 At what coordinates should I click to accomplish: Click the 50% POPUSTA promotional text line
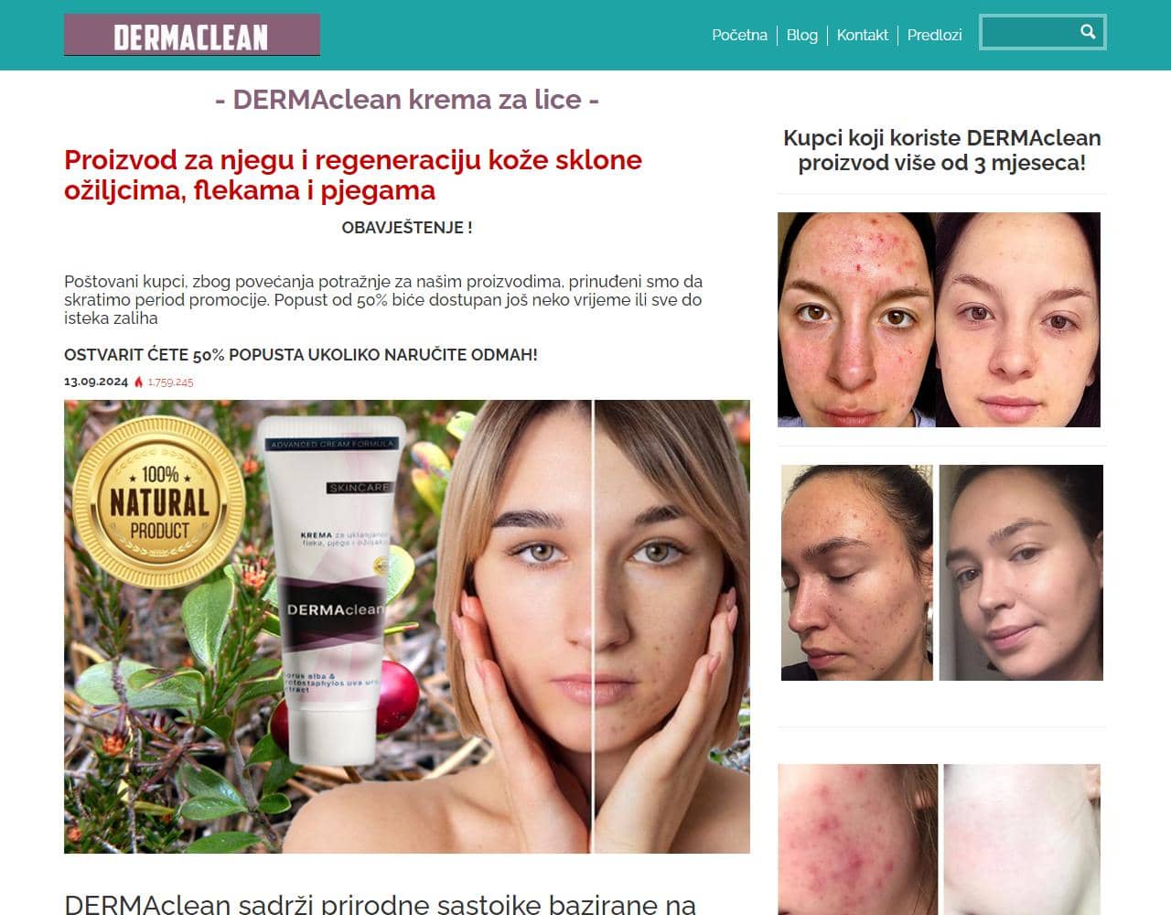pyautogui.click(x=301, y=354)
